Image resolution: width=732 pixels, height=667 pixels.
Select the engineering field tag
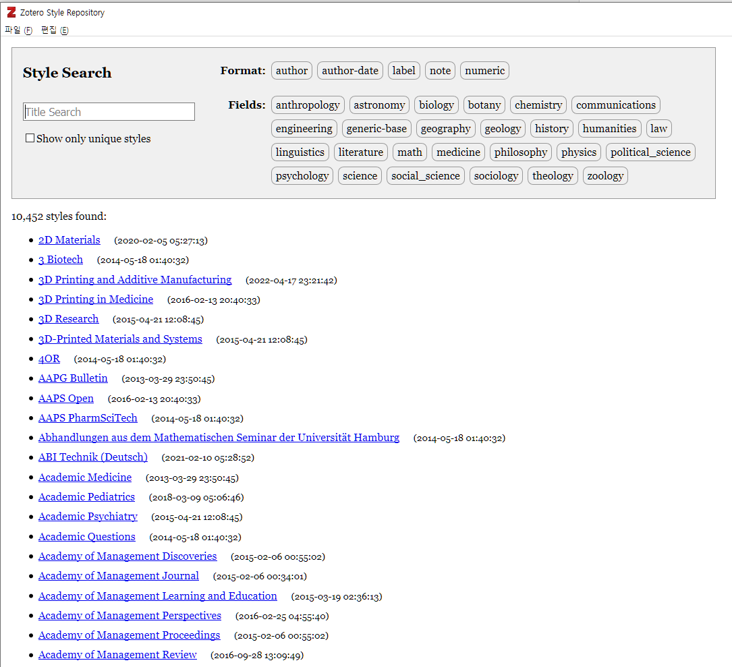(x=304, y=128)
